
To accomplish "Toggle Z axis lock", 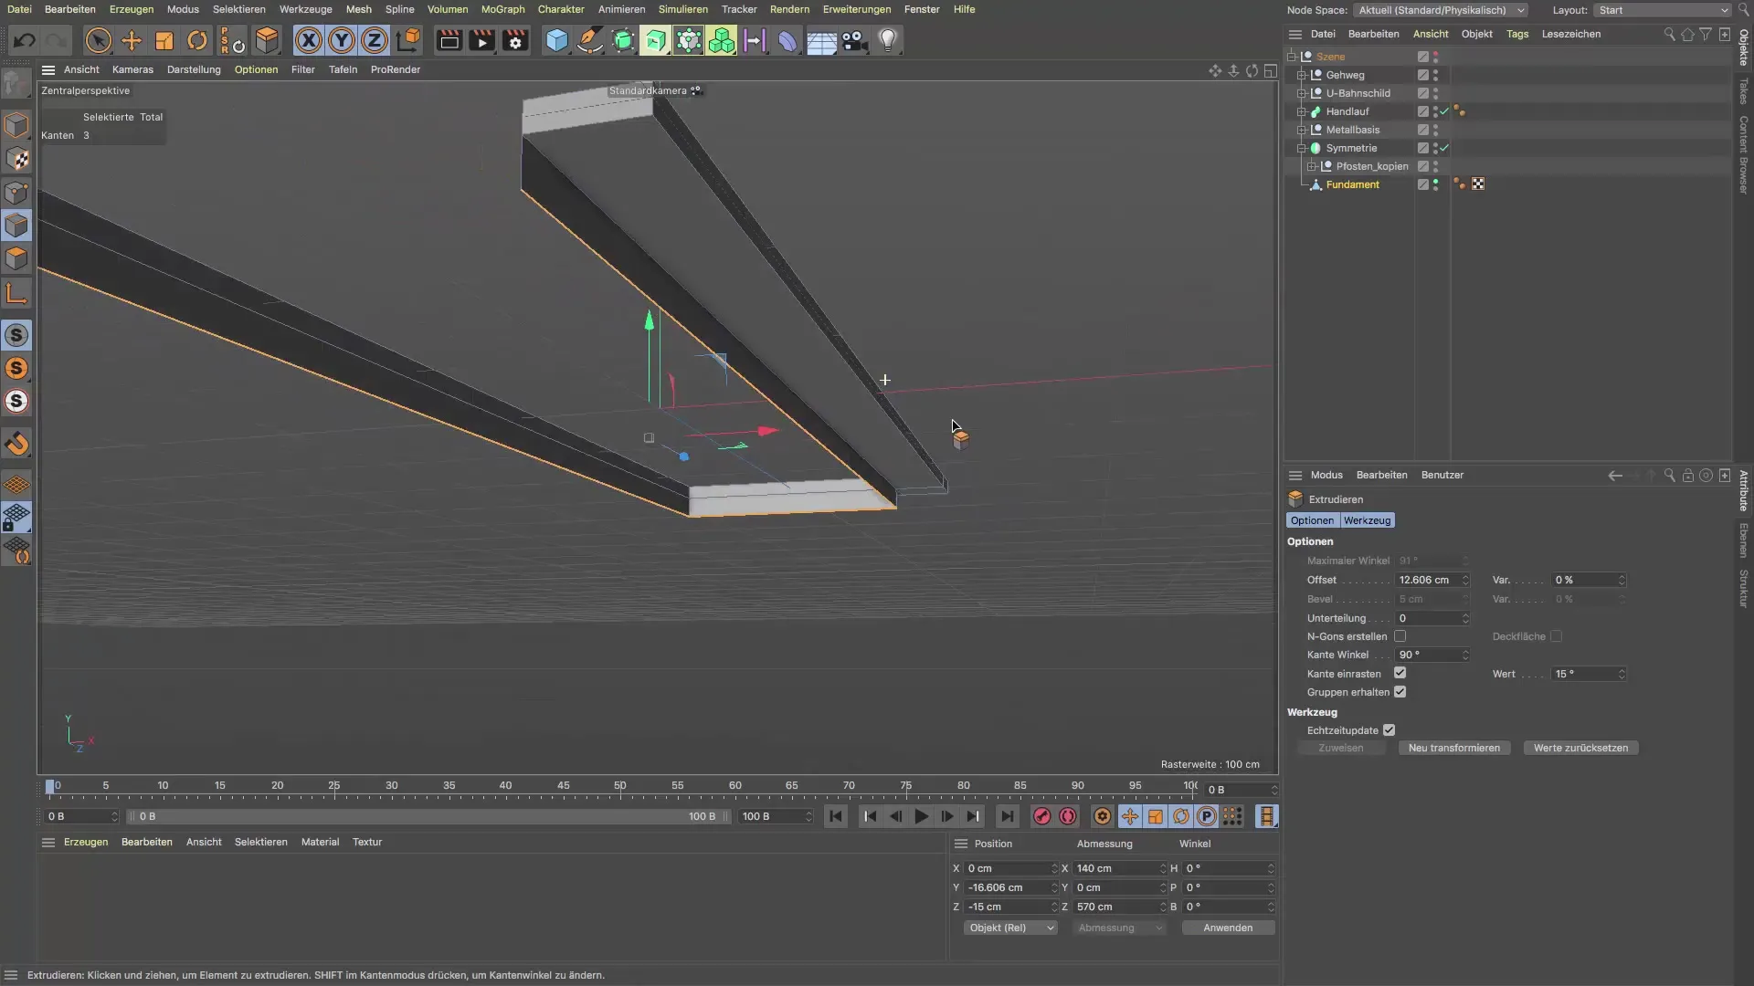I will pyautogui.click(x=375, y=40).
